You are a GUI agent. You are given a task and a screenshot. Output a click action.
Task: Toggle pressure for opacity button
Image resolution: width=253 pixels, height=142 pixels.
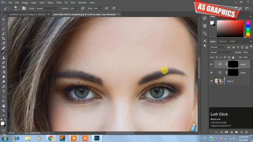tap(83, 8)
